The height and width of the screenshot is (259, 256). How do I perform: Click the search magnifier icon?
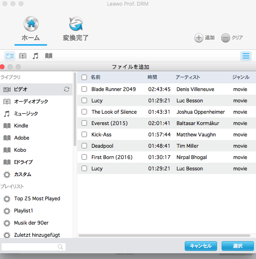(60, 247)
